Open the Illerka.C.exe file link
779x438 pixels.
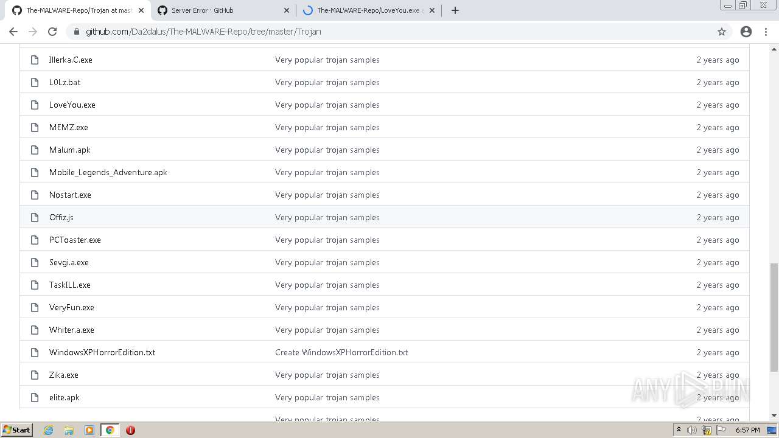[x=71, y=60]
